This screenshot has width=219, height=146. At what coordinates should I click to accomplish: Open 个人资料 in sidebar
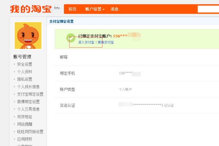24,72
